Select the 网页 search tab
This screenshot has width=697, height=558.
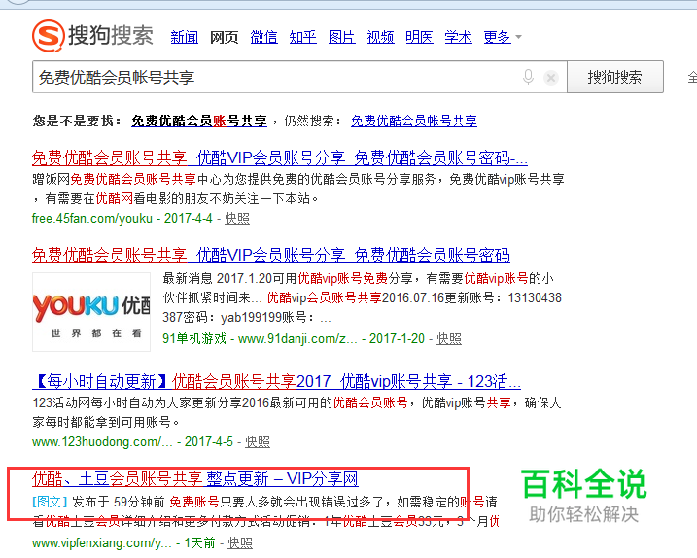point(224,37)
